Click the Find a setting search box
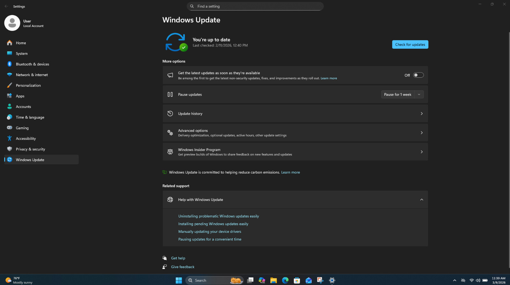This screenshot has width=510, height=285. [x=255, y=6]
